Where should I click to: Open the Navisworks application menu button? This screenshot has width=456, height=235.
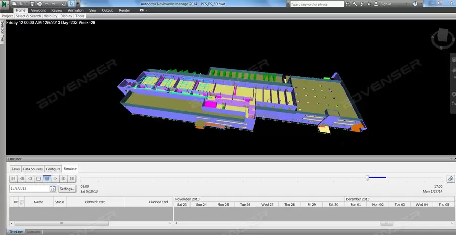(4, 4)
